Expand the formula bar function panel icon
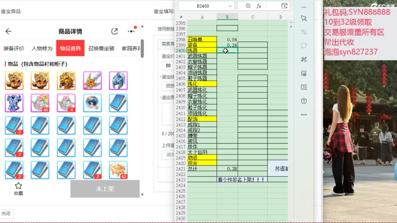This screenshot has height=223, width=397. coord(284,6)
